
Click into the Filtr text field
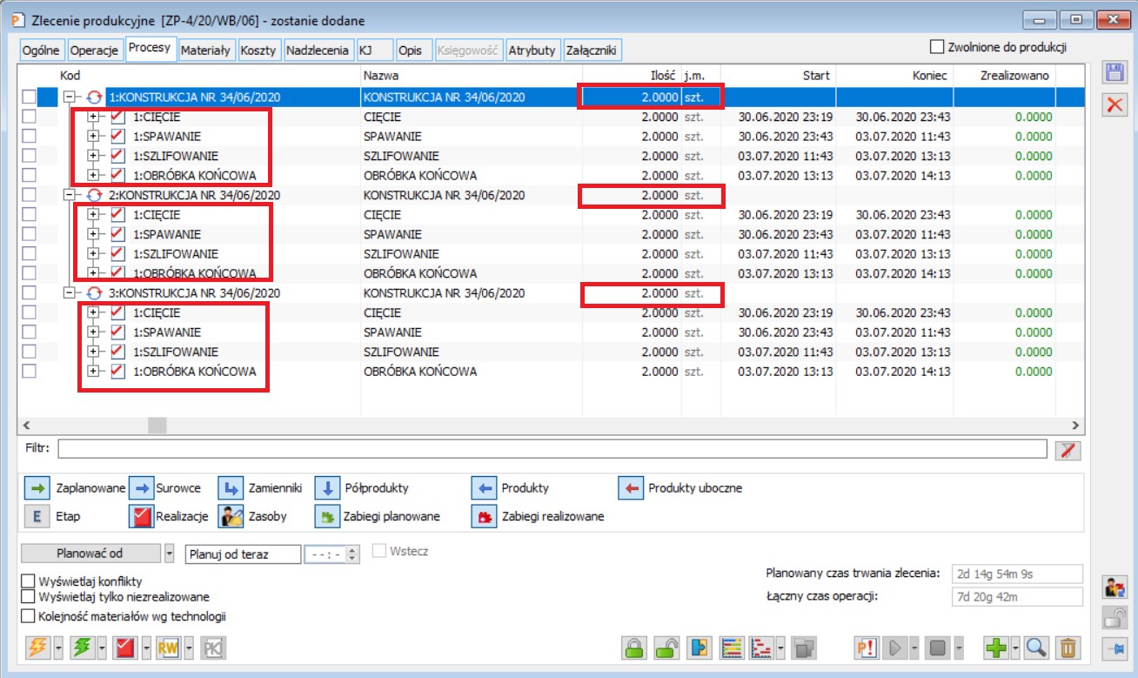click(552, 449)
